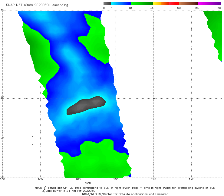Click the longitude label '165'
Image resolution: width=224 pixels, height=196 pixels.
116,179
